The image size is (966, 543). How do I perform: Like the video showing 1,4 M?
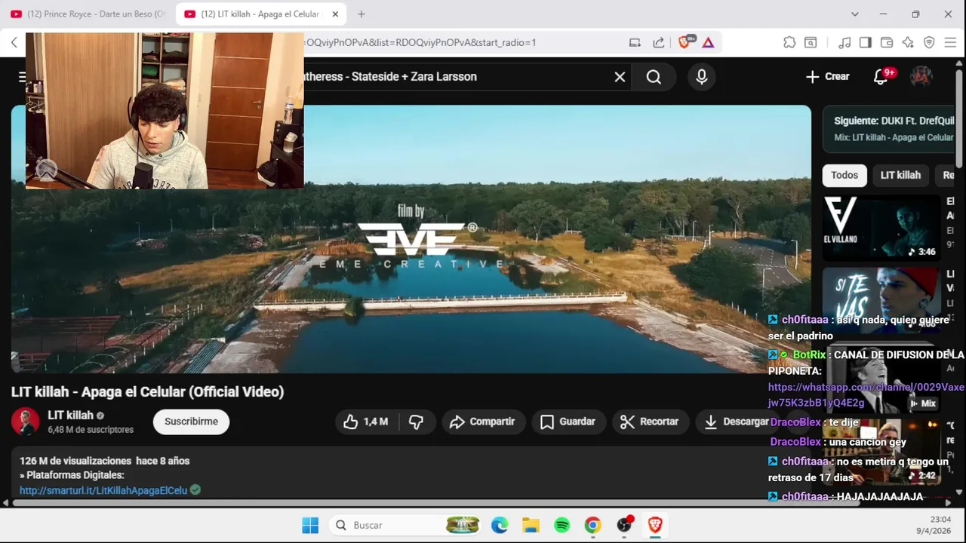(366, 422)
